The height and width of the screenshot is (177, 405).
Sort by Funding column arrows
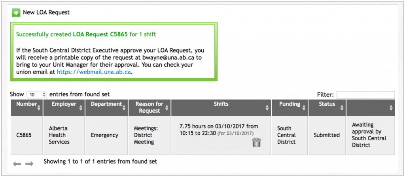tap(304, 107)
